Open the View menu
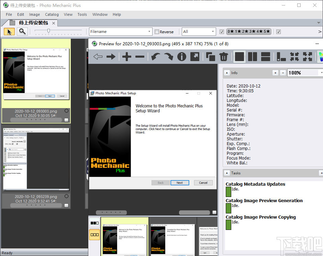This screenshot has width=323, height=256. click(x=68, y=14)
